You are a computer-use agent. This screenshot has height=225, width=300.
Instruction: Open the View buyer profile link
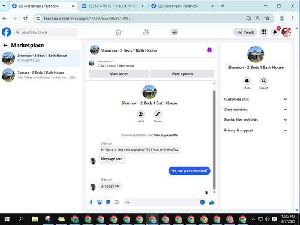pyautogui.click(x=166, y=135)
